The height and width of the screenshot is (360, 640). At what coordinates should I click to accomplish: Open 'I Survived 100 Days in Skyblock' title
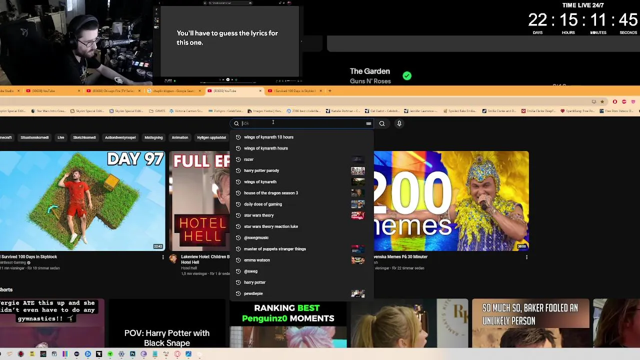point(29,256)
